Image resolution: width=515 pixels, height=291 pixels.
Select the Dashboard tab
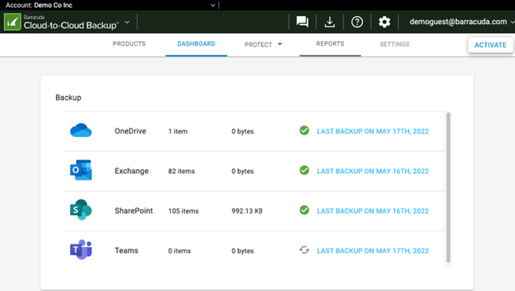coord(196,44)
